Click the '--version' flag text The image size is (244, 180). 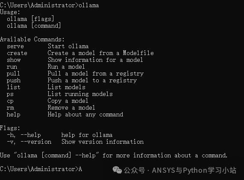click(x=36, y=142)
